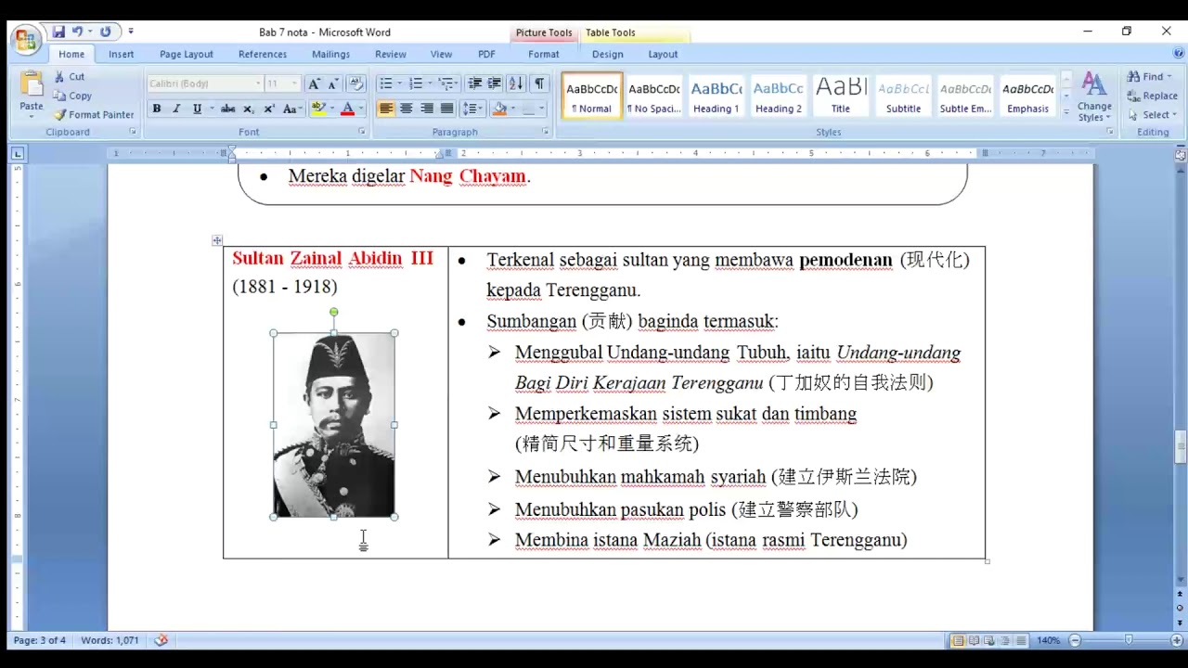
Task: Click the Clear Formatting icon
Action: pyautogui.click(x=356, y=83)
